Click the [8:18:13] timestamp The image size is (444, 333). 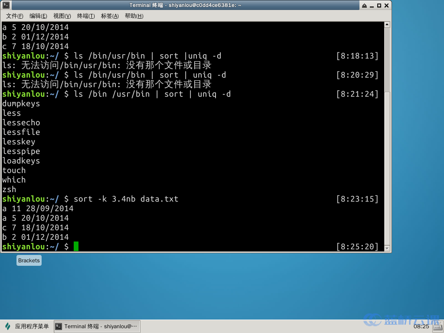pyautogui.click(x=357, y=56)
